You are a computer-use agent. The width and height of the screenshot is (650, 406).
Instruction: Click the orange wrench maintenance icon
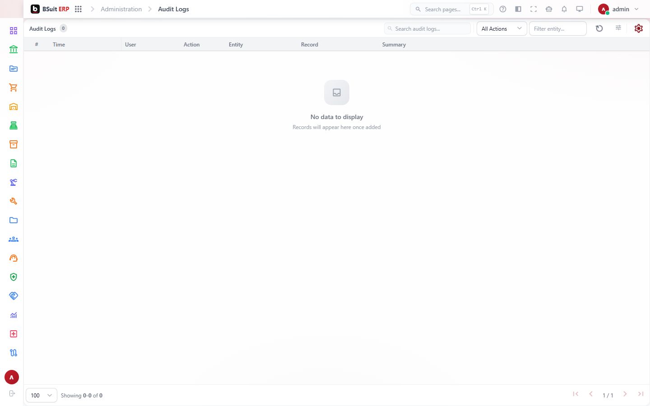14,201
